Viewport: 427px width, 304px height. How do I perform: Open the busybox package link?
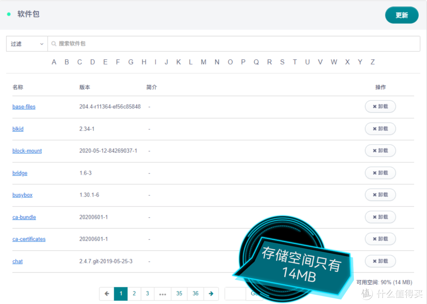coord(22,195)
